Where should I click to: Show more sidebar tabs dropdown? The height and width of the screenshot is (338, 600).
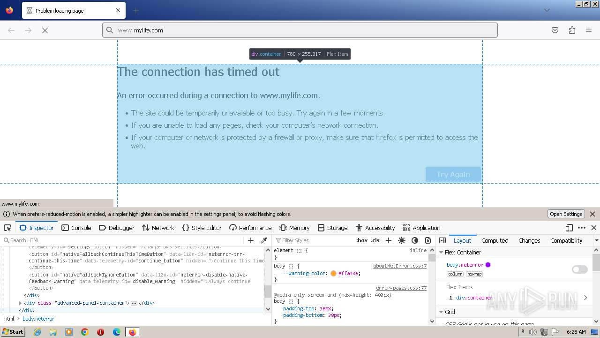pyautogui.click(x=596, y=240)
